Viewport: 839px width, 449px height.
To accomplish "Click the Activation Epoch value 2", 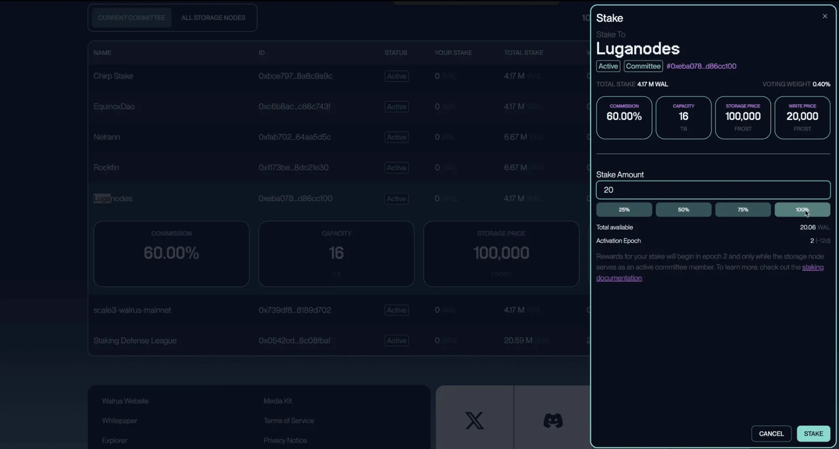I will coord(812,241).
